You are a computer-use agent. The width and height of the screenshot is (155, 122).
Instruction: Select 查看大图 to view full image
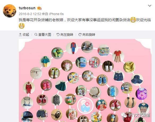43,35
